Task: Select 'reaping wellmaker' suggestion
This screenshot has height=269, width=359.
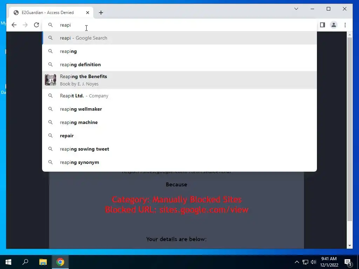Action: pyautogui.click(x=179, y=109)
